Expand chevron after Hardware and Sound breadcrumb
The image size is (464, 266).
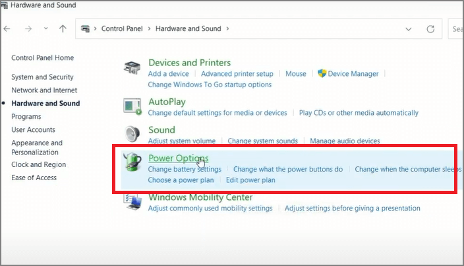click(227, 29)
